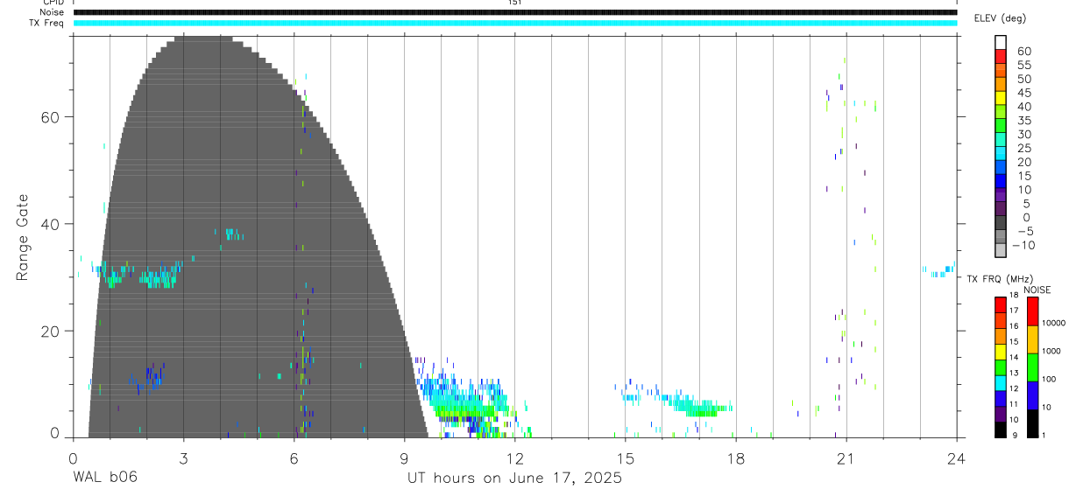Viewport: 1076px width, 496px height.
Task: Click the black 9–10 MHz TX FRQ color segment
Action: [x=1001, y=428]
